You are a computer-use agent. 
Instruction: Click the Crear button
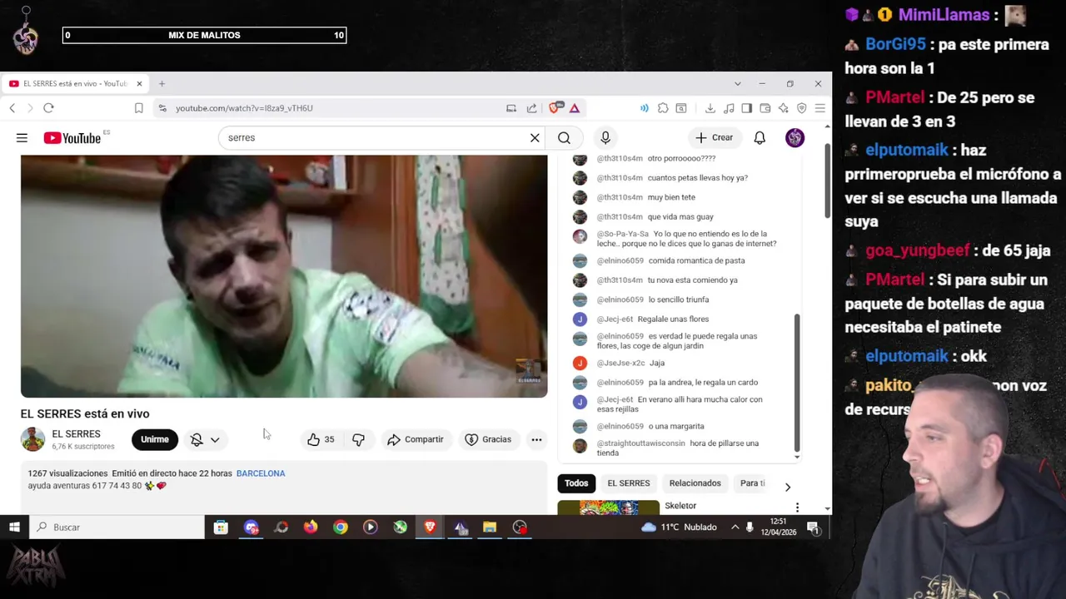point(715,138)
